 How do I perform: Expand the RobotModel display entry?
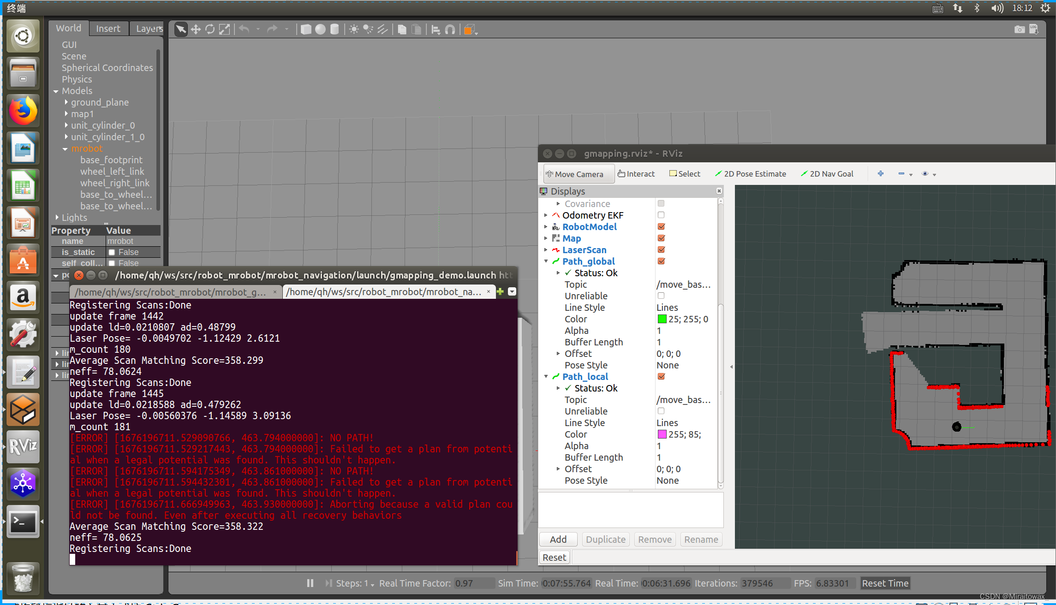[x=546, y=226]
